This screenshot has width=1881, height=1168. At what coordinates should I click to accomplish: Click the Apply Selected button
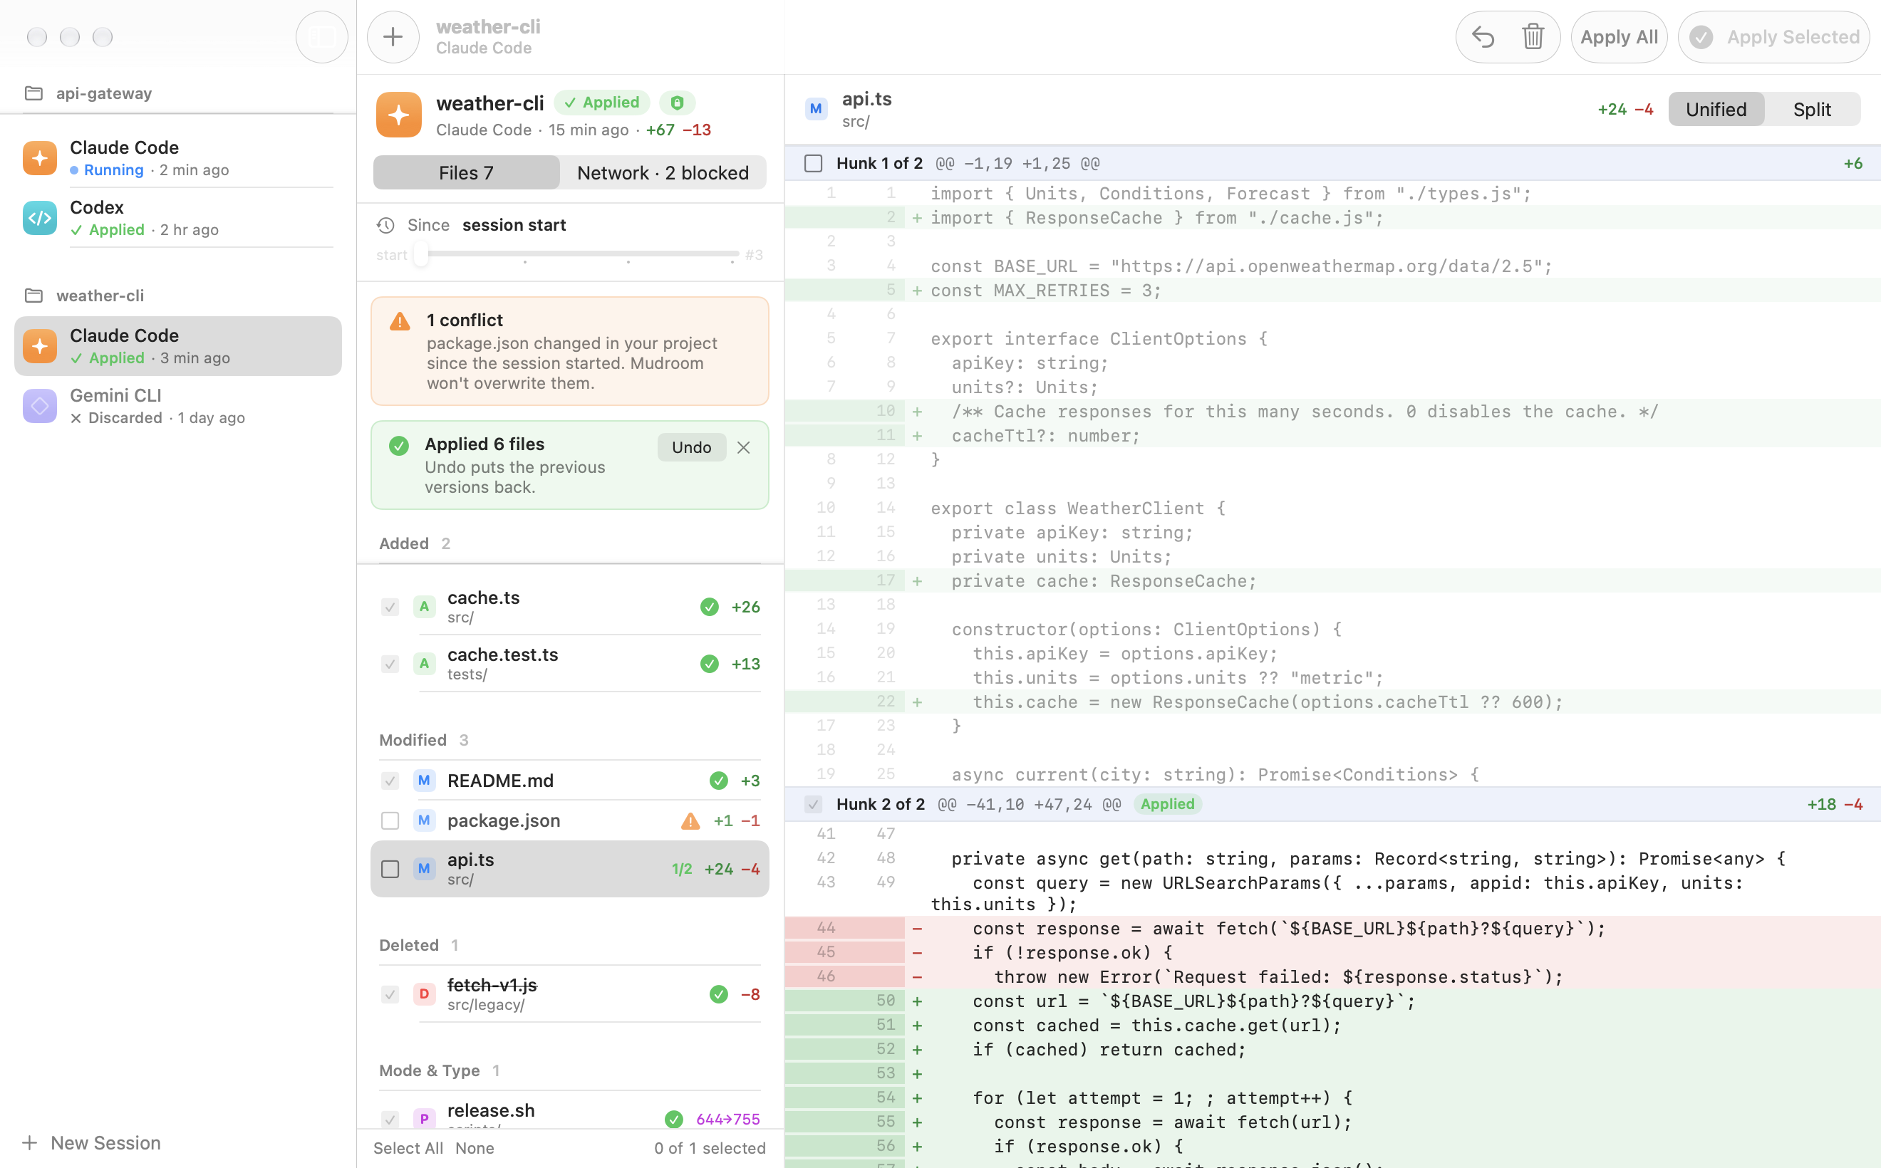tap(1773, 37)
